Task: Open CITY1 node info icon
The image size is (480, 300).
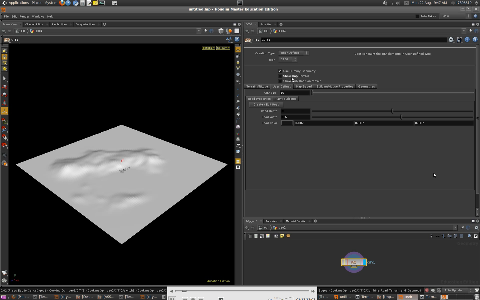Action: 467,39
